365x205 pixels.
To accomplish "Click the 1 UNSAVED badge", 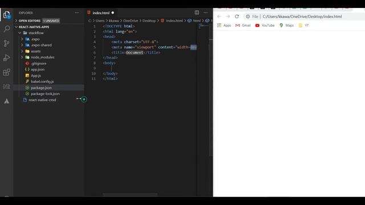I will pos(51,20).
